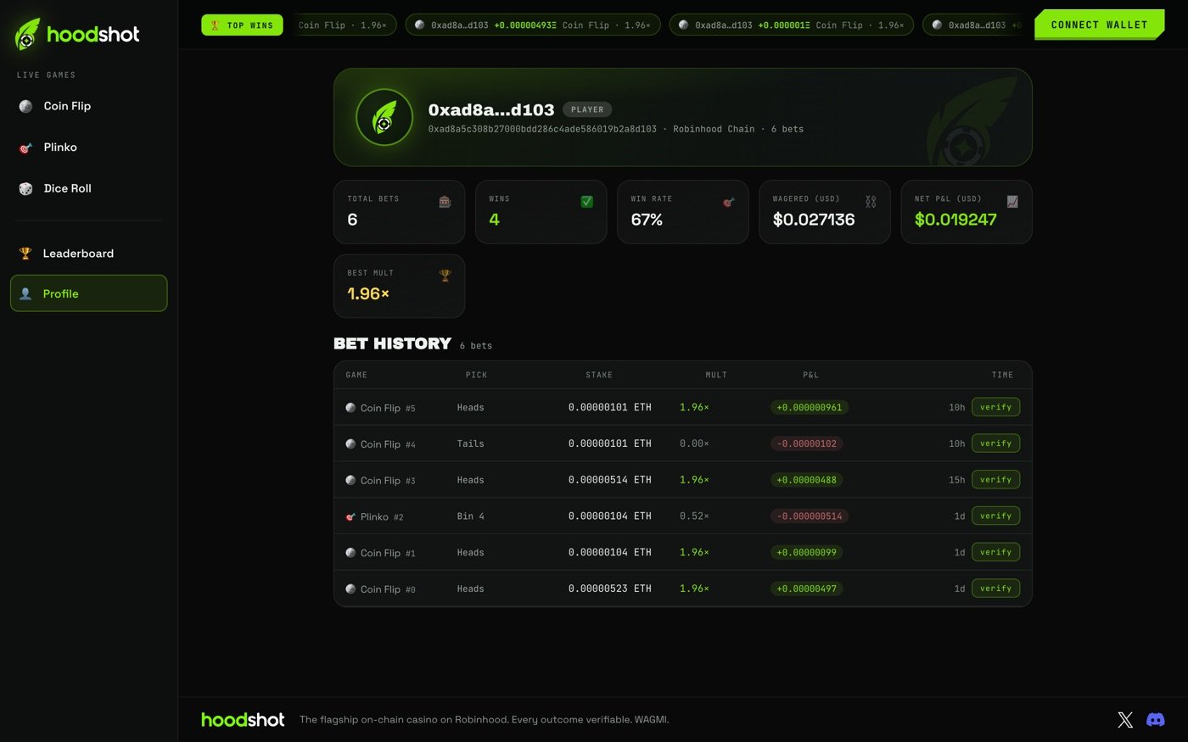Click the full wallet address text 0xad8a5c308b…
This screenshot has height=742, width=1188.
[x=542, y=129]
